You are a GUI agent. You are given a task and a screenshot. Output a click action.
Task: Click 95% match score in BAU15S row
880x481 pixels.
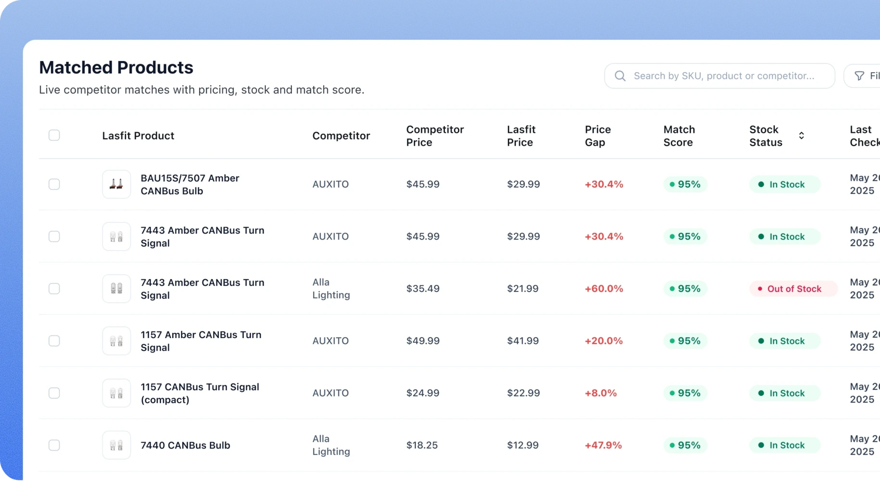point(685,184)
